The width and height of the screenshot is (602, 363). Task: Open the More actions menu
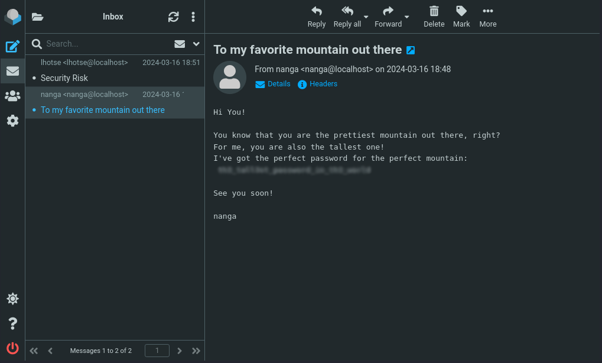point(487,17)
